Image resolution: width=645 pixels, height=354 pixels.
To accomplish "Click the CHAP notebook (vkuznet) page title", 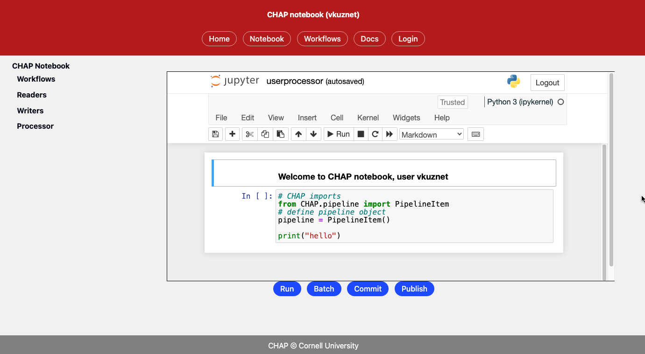I will tap(313, 14).
